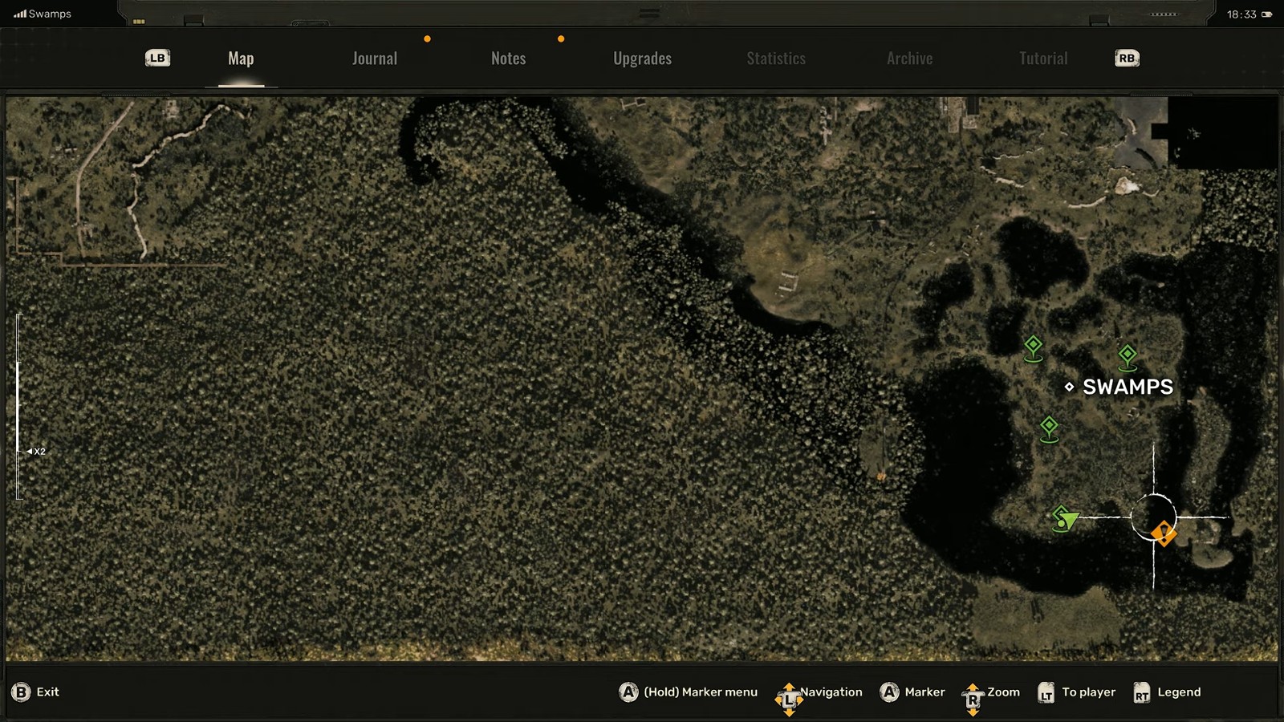Click the SWAMPS location label

tap(1128, 387)
